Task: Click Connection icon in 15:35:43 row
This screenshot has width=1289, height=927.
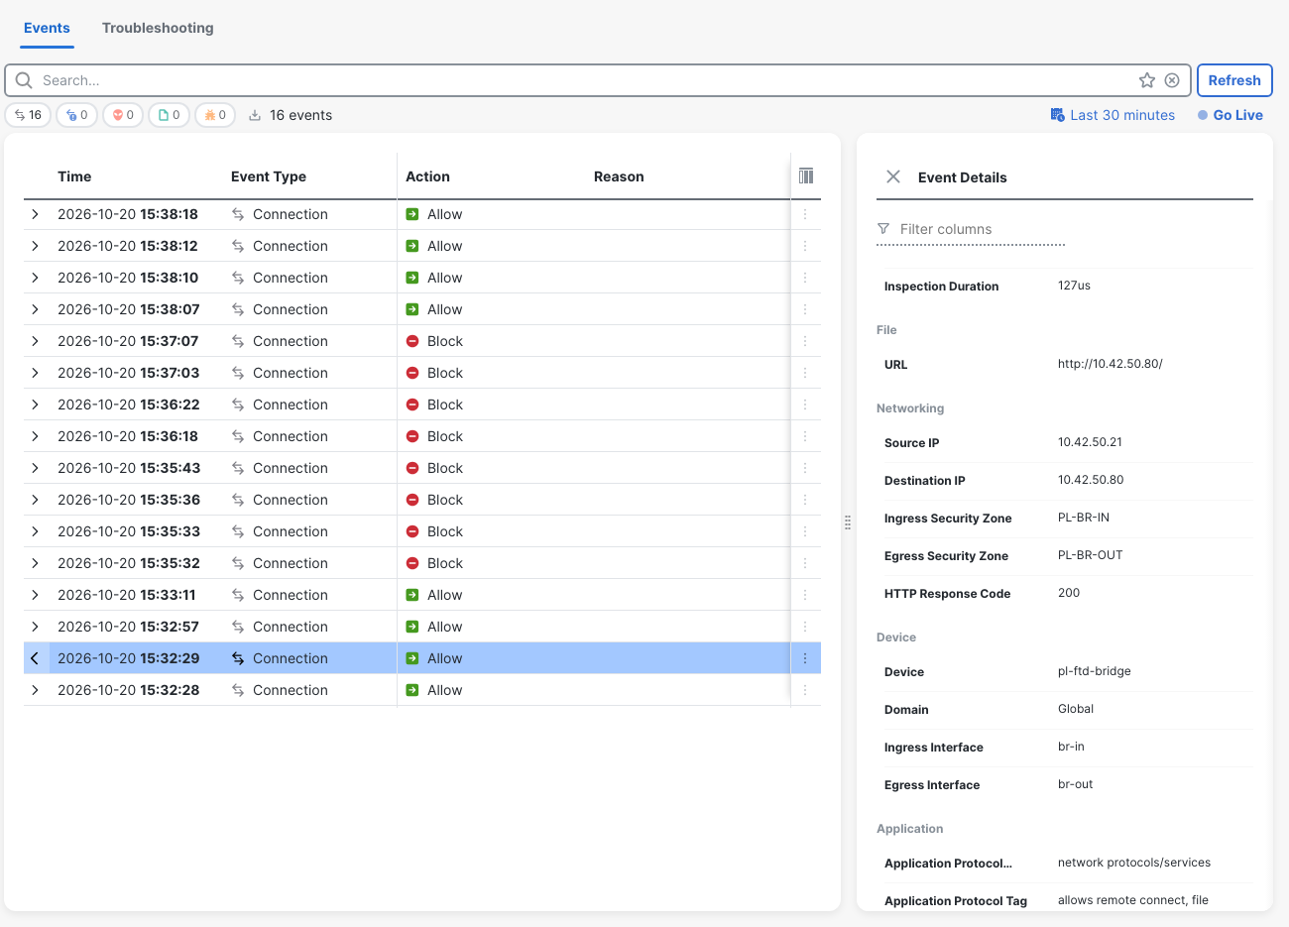Action: tap(238, 468)
